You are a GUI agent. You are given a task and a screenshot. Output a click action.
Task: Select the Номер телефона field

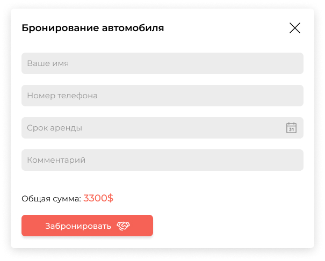[x=162, y=96]
